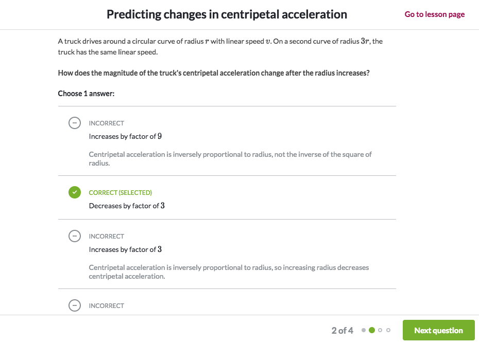Click the answer text Decreases by factor of 3
This screenshot has width=479, height=344.
pyautogui.click(x=127, y=206)
